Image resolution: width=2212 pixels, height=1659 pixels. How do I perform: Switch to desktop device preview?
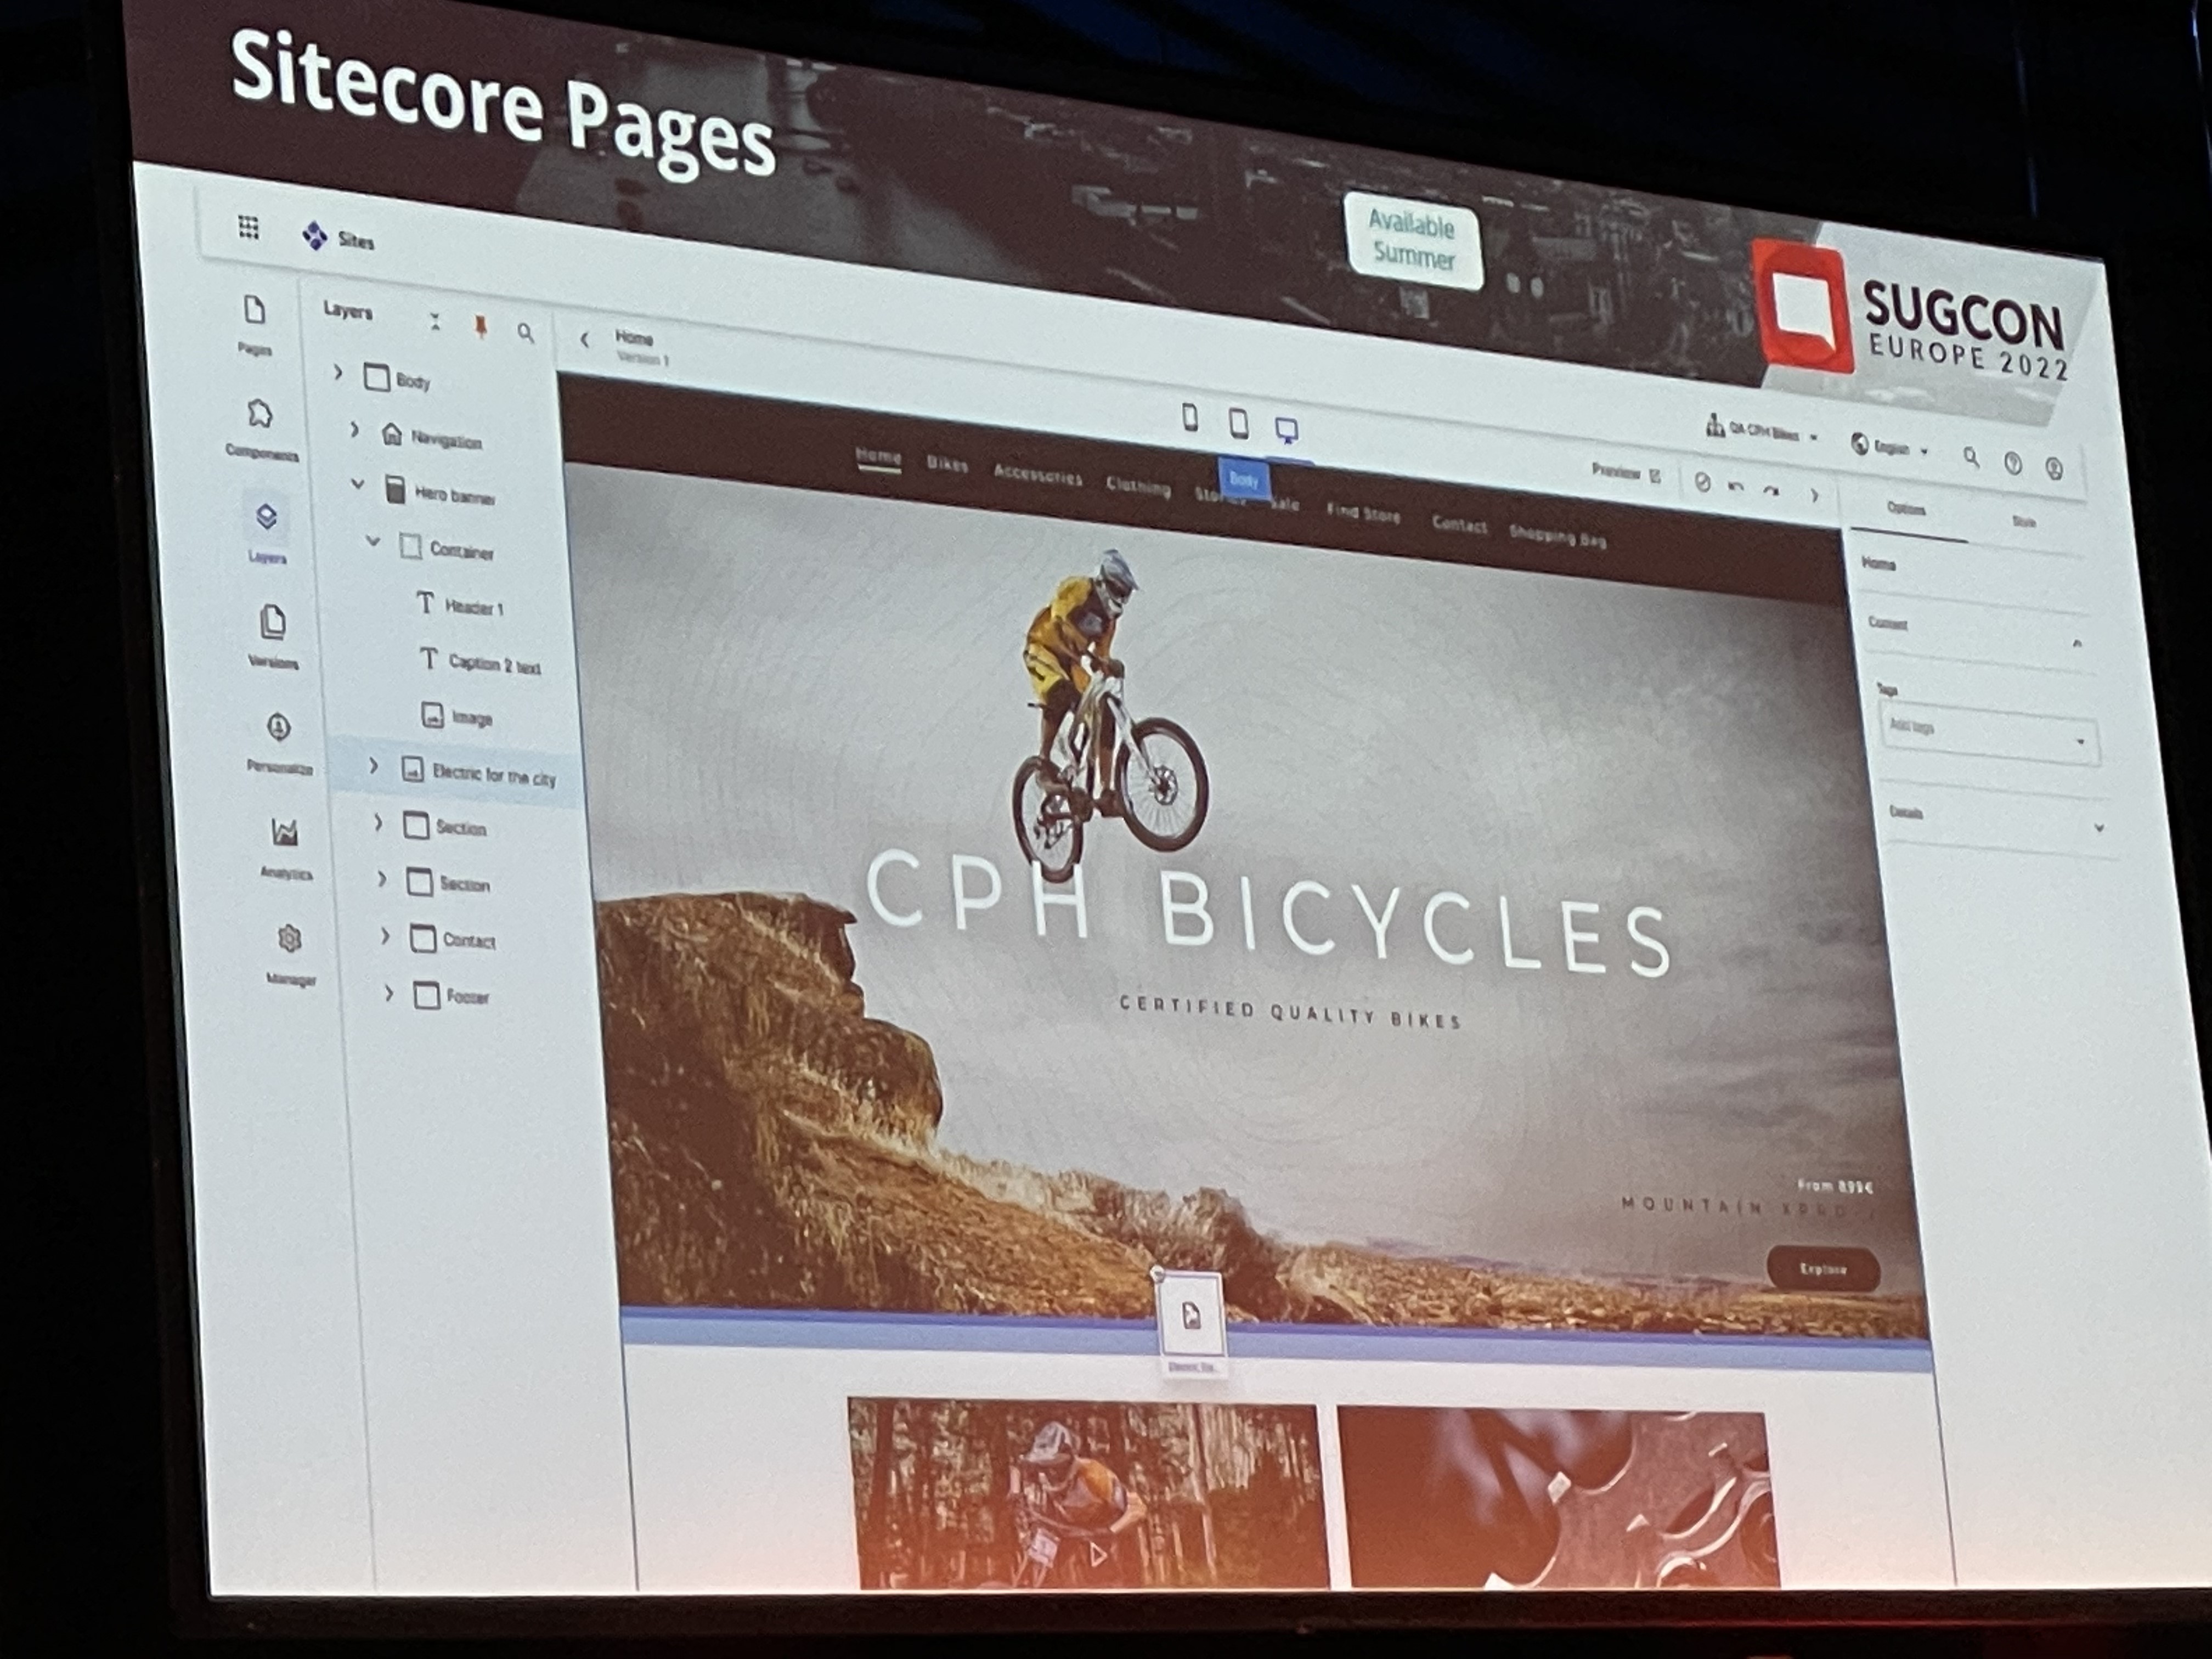coord(1286,430)
